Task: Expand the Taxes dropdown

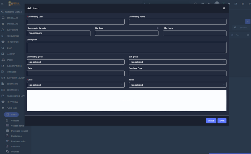Action: [178, 85]
